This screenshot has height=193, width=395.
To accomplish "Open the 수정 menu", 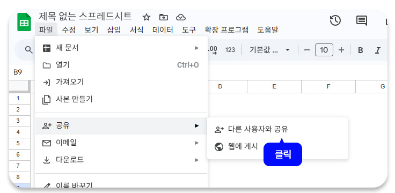I will click(69, 30).
